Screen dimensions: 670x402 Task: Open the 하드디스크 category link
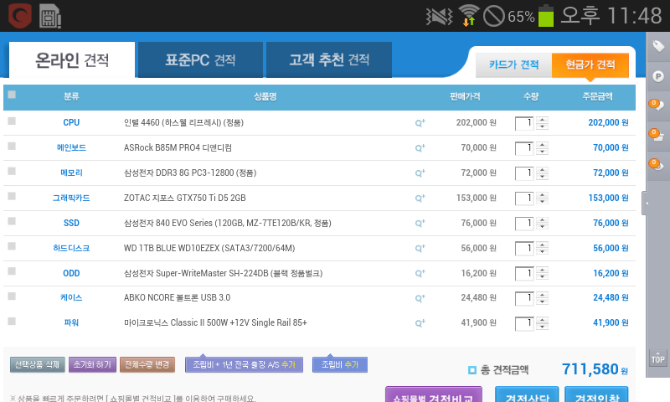pyautogui.click(x=71, y=248)
